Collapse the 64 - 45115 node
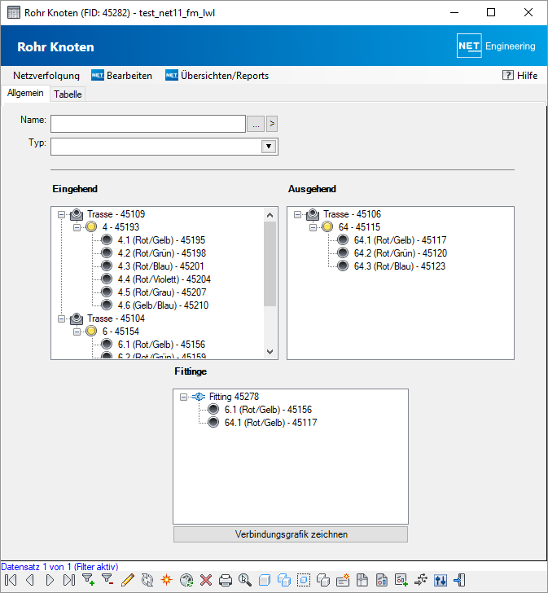548x593 pixels. point(313,227)
